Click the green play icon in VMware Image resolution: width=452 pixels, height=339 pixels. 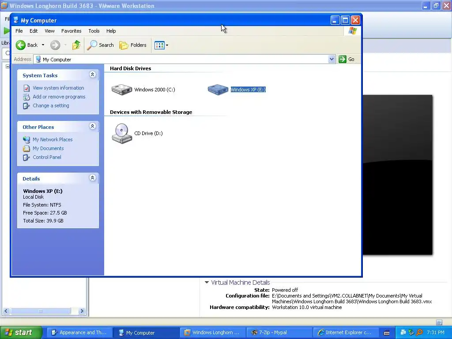7,30
